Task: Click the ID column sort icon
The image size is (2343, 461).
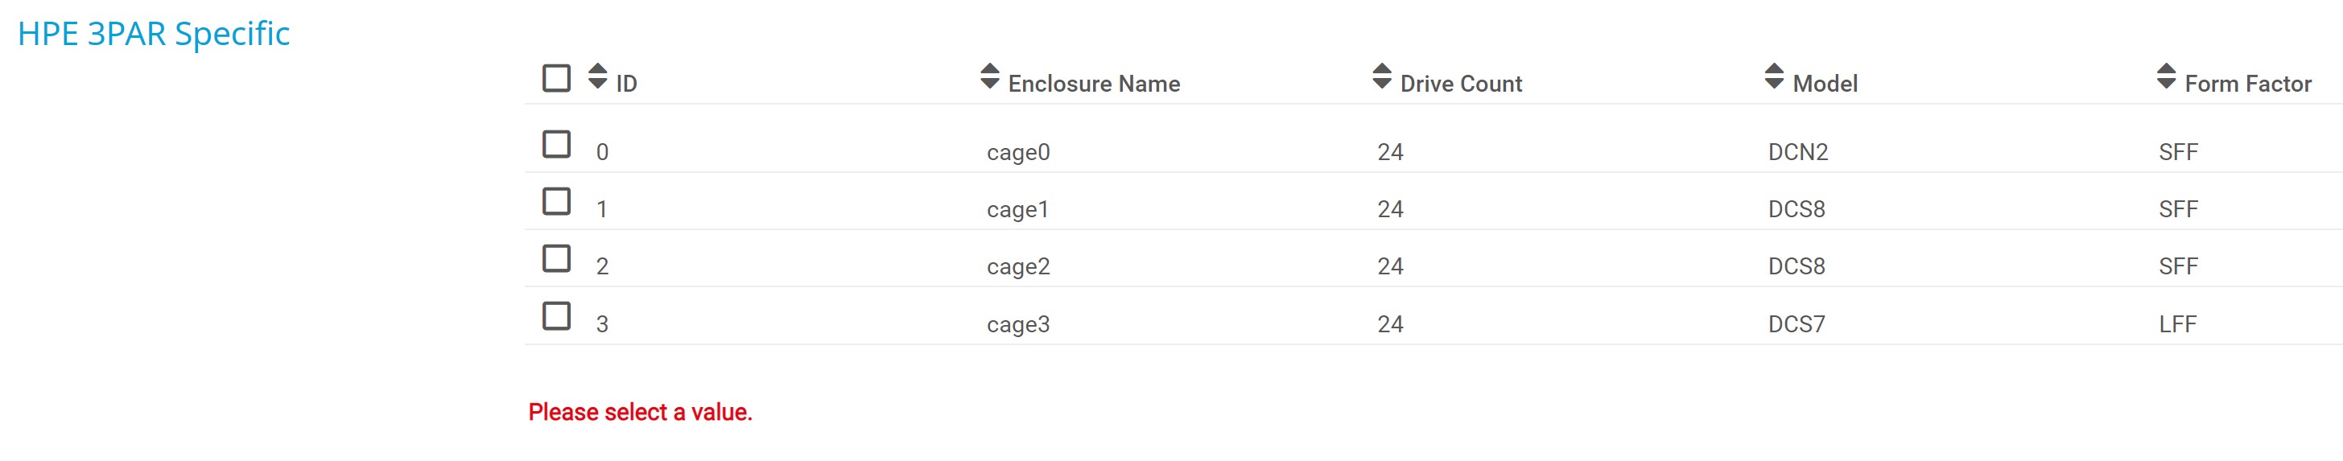Action: coord(596,76)
